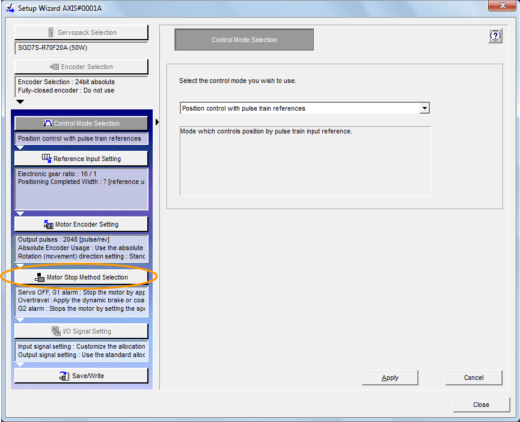Viewport: 520px width, 422px height.
Task: Open the Encoder Selection step
Action: [81, 67]
